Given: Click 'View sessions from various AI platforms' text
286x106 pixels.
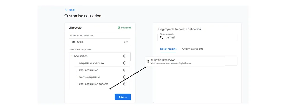Looking at the screenshot, I should [171, 63].
